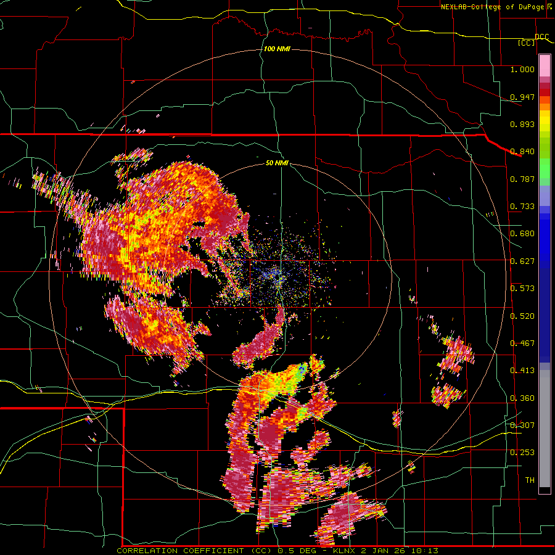
Task: Click the 0.787 scale value
Action: click(522, 179)
